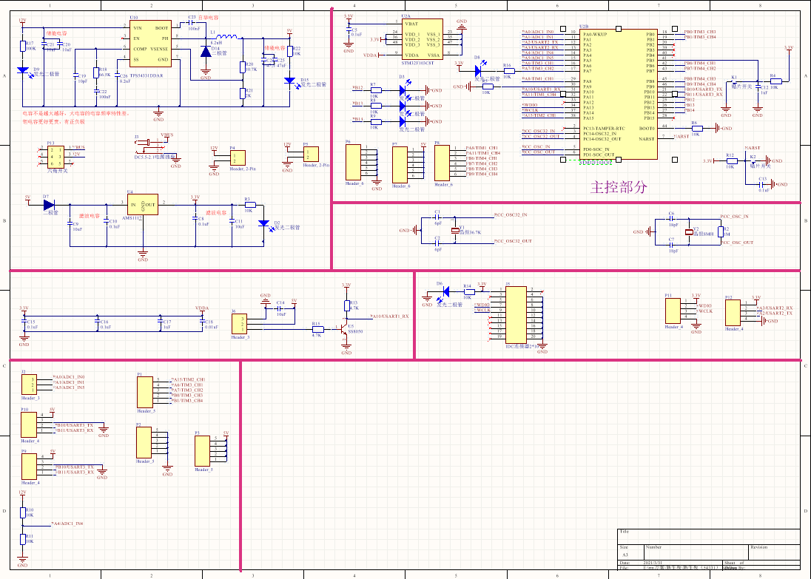Select capacitor C15 0.1uF on 3.3V rail
The image size is (811, 579).
tap(24, 321)
